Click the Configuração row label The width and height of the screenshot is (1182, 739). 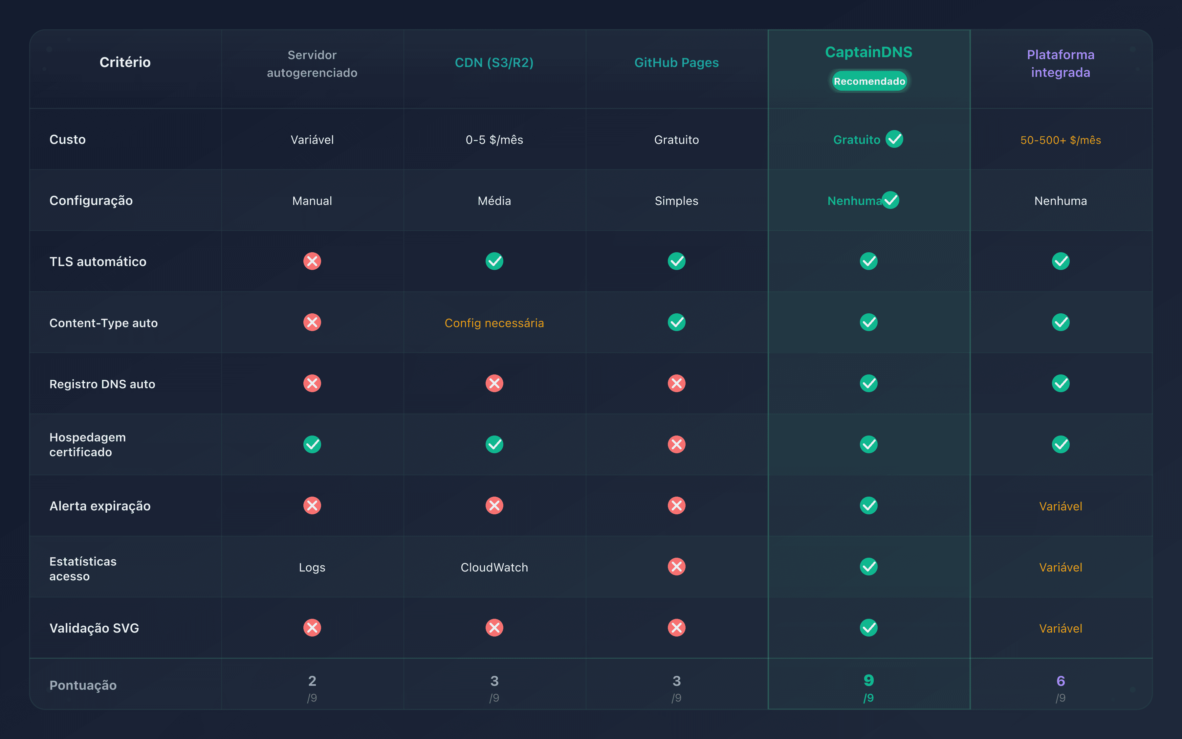(91, 201)
